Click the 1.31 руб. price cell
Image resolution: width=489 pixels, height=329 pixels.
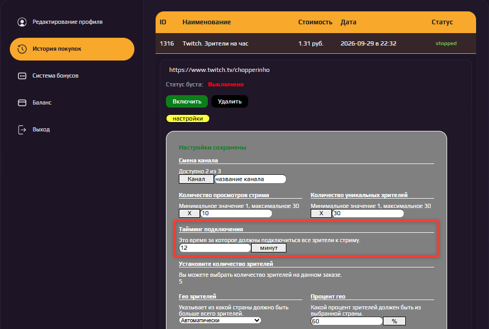[311, 43]
